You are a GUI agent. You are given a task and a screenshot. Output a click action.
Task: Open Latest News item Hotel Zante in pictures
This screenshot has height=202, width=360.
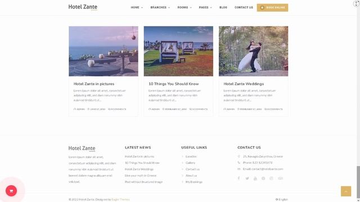pos(139,157)
